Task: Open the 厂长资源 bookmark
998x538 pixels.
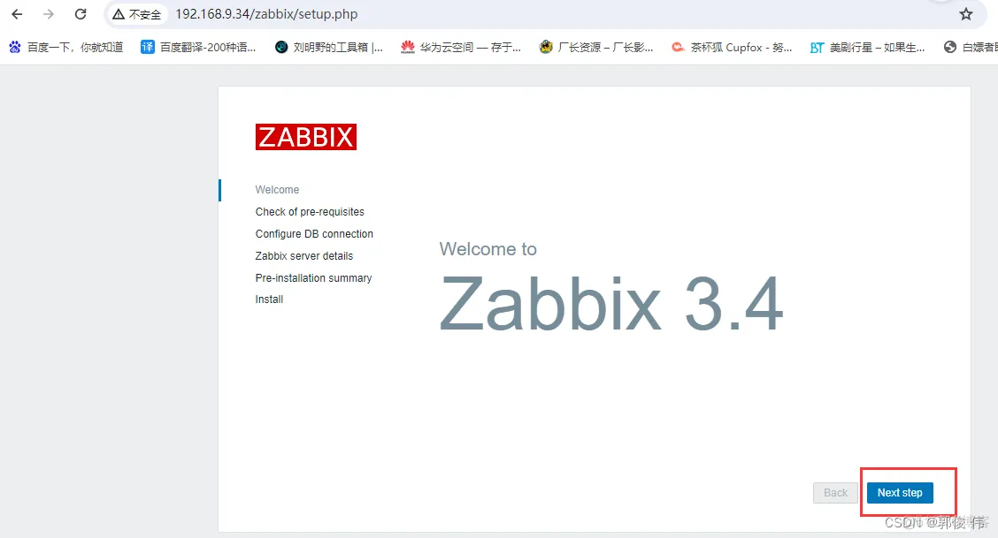Action: [x=595, y=47]
